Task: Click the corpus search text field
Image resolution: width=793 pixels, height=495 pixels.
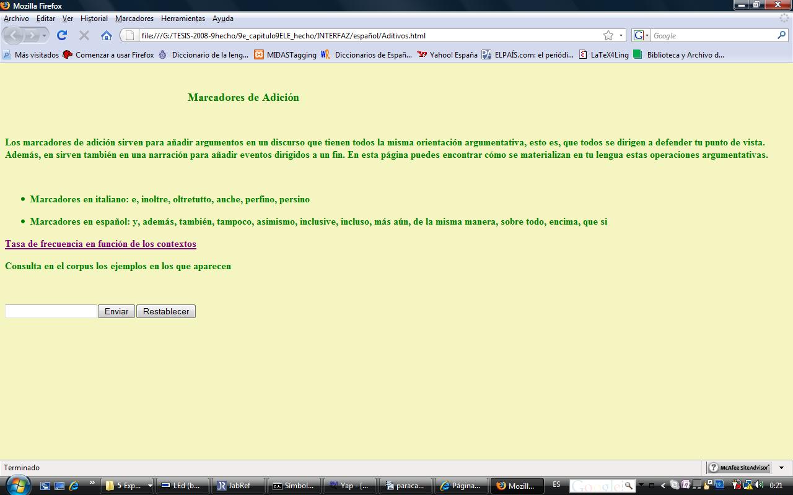Action: point(51,311)
